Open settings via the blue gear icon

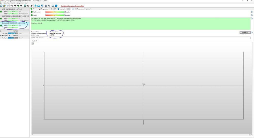coord(46,6)
